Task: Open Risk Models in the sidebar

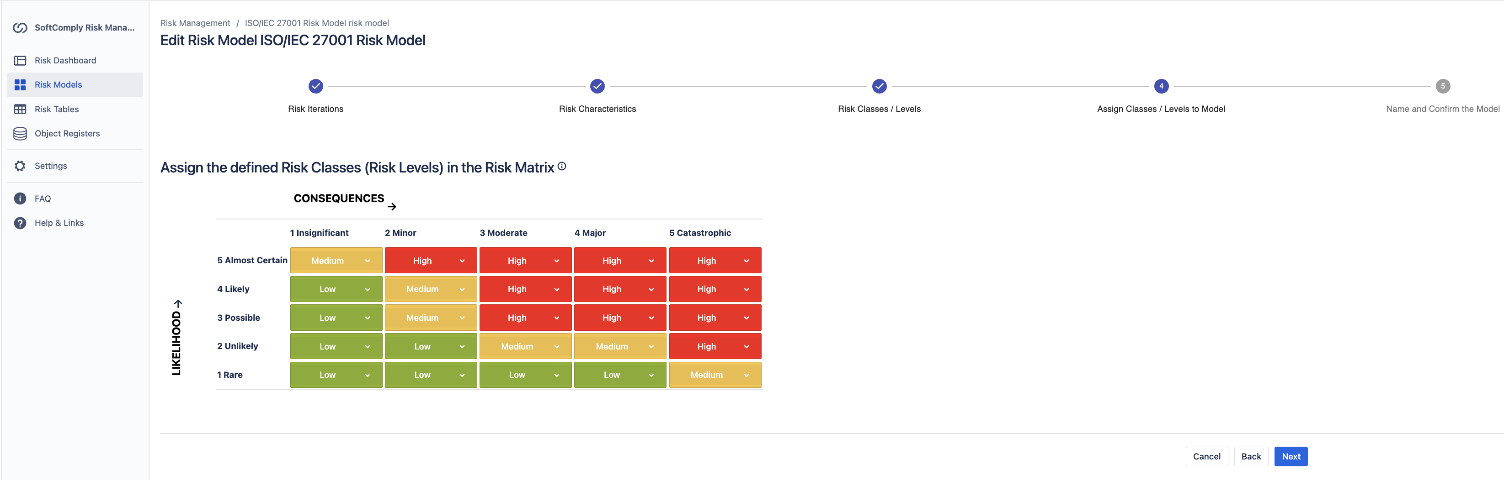Action: 59,85
